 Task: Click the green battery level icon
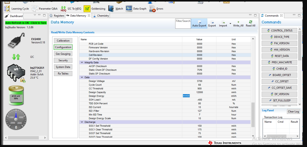pos(16,95)
